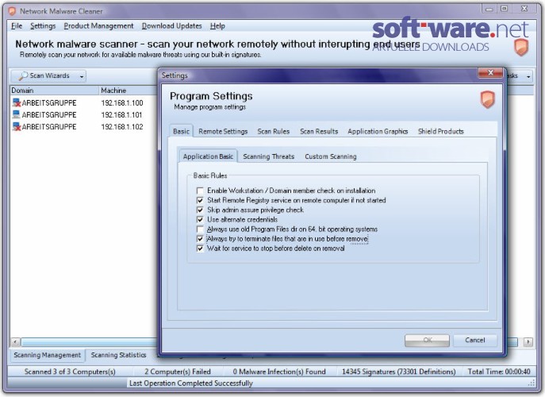Click the 2 Computer(s) Failed status entry
The image size is (545, 397).
(178, 372)
